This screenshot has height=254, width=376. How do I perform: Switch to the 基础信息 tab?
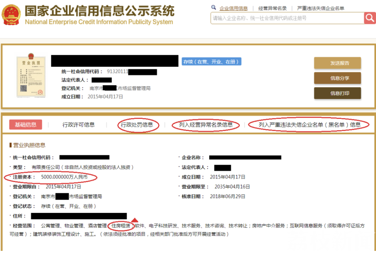click(x=26, y=125)
